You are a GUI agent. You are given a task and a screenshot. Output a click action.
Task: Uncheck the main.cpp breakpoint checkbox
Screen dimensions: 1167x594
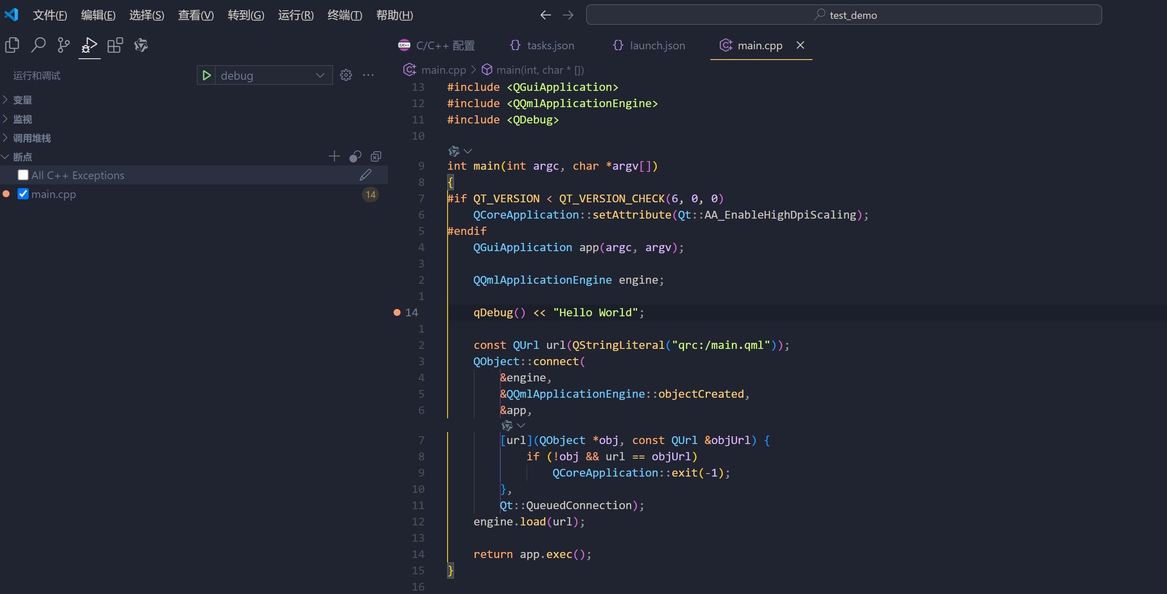click(23, 194)
